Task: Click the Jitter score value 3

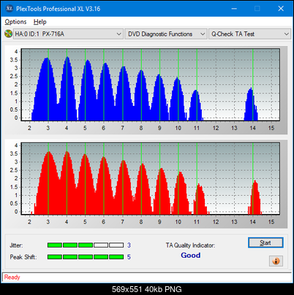Action: tap(129, 245)
